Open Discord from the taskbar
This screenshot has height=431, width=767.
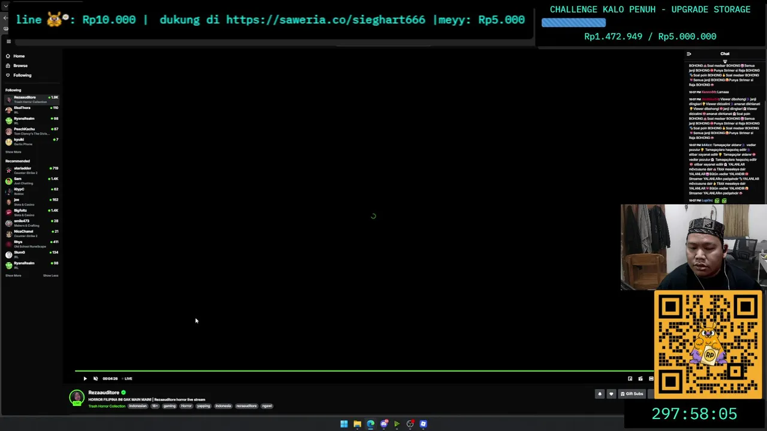(x=384, y=424)
